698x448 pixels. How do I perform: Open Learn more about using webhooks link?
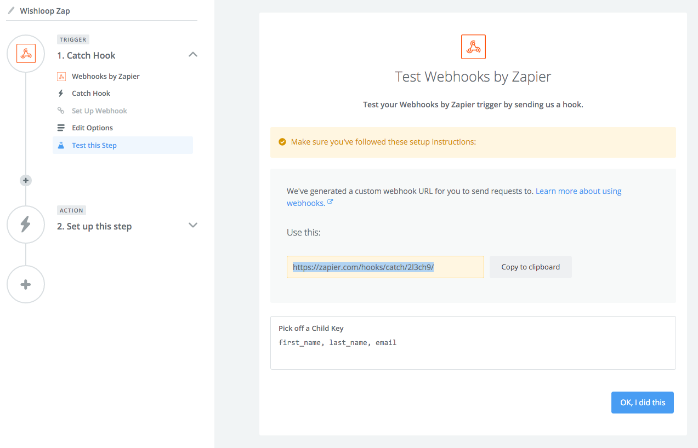(578, 191)
